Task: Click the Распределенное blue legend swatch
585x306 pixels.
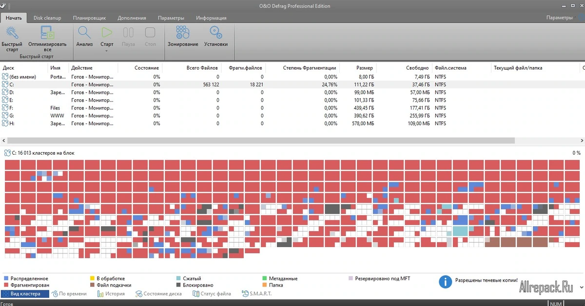Action: coord(6,279)
